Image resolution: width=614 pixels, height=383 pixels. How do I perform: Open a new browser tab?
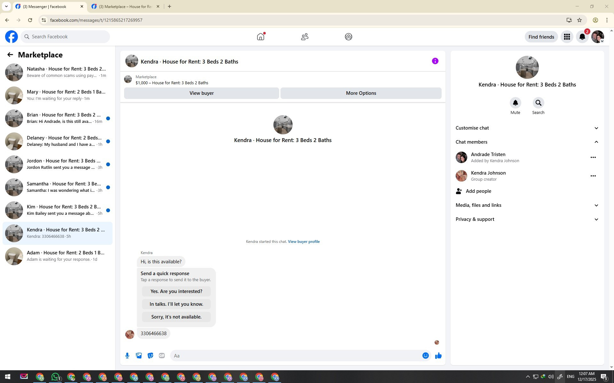[169, 6]
